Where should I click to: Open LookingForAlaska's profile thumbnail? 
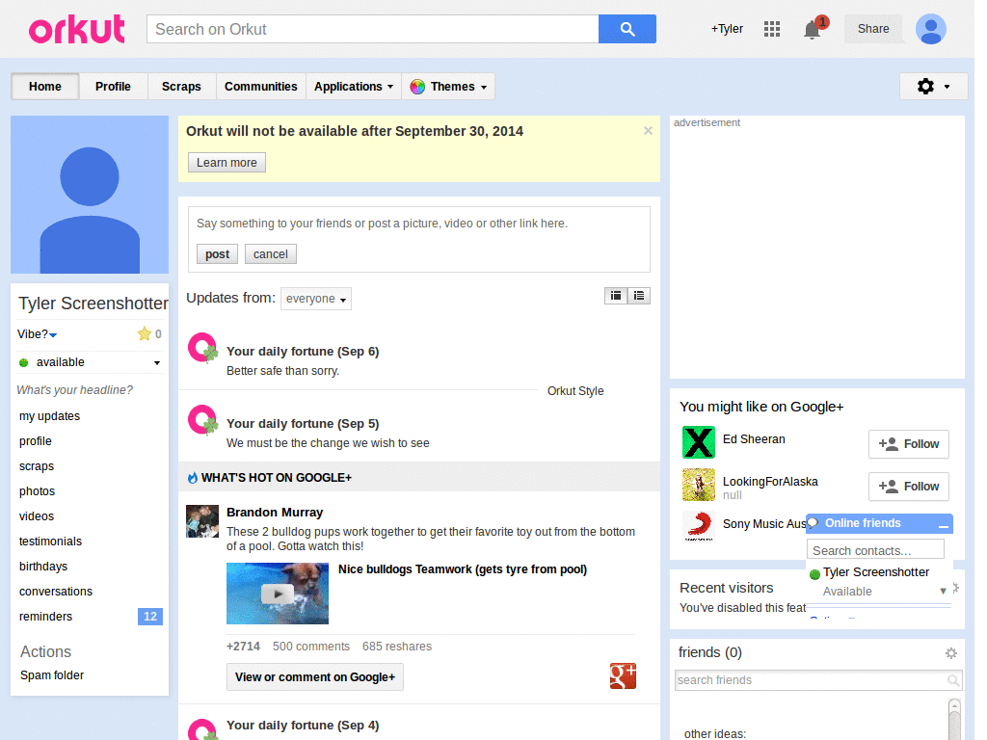[x=699, y=485]
